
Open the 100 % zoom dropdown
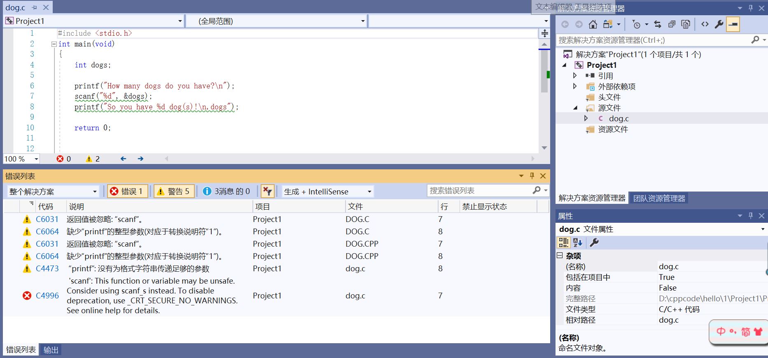pos(36,159)
